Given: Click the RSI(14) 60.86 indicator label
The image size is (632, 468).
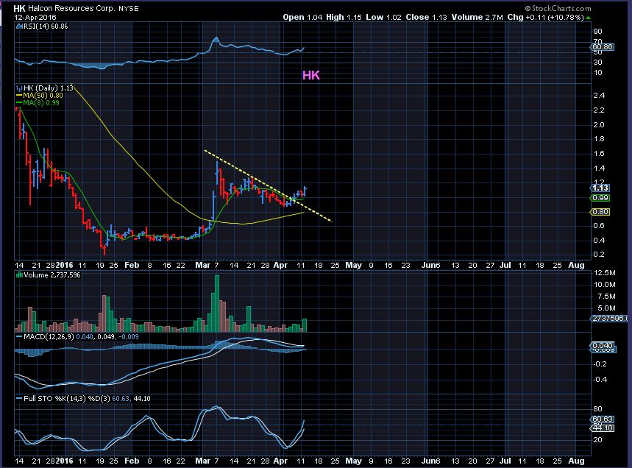Looking at the screenshot, I should point(45,26).
